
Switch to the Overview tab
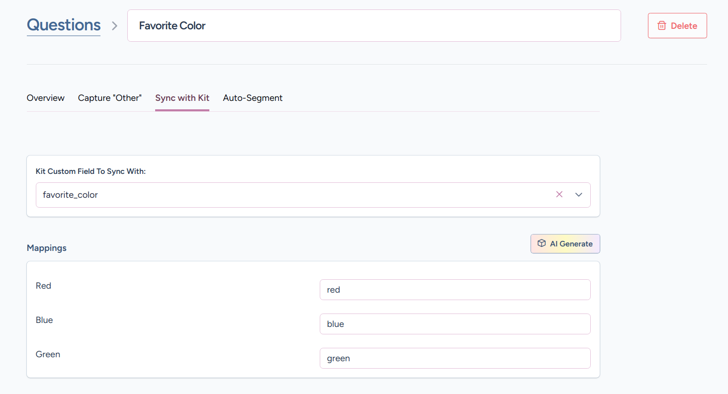tap(46, 98)
